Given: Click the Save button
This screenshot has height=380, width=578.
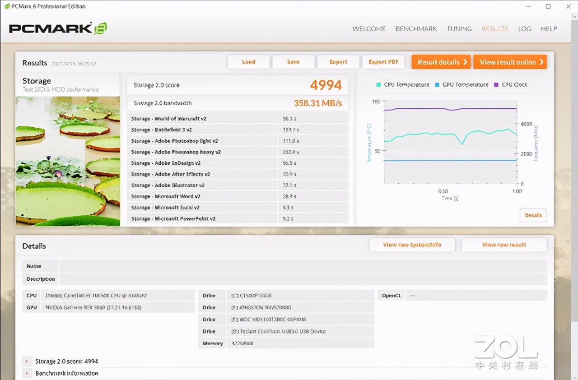Looking at the screenshot, I should pyautogui.click(x=294, y=62).
